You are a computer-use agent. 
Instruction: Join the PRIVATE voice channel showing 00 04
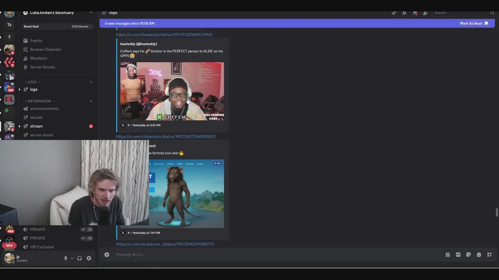coord(58,238)
